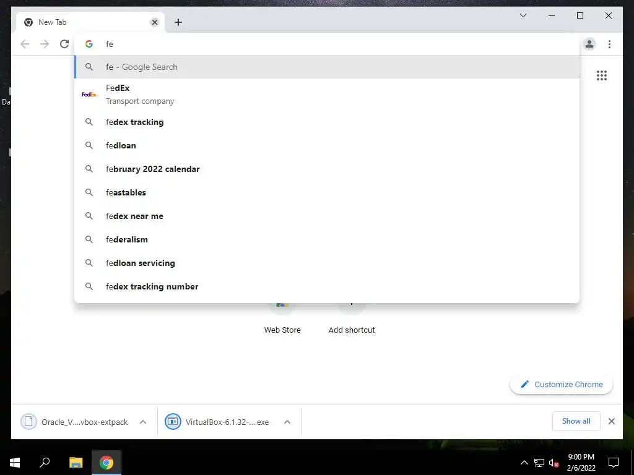Image resolution: width=634 pixels, height=475 pixels.
Task: Open File Explorer from taskbar
Action: (x=76, y=463)
